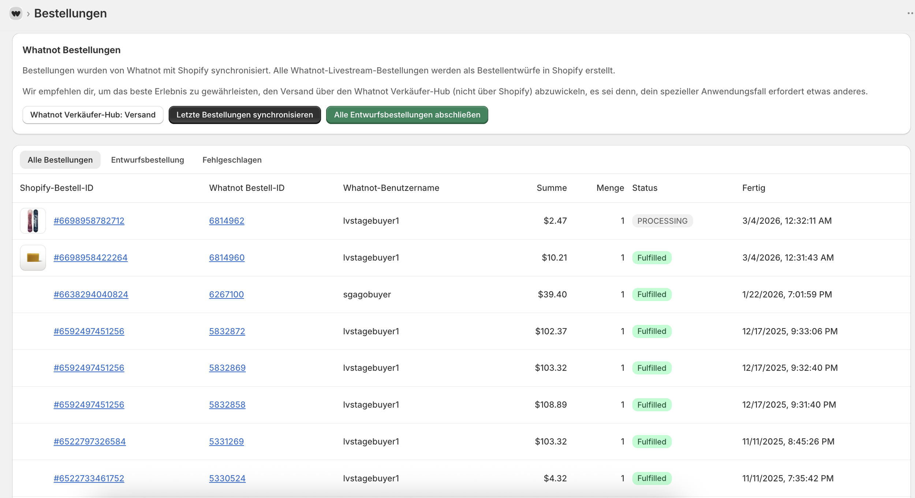This screenshot has height=498, width=915.
Task: Open Whatnot order 5832872 link
Action: (227, 331)
